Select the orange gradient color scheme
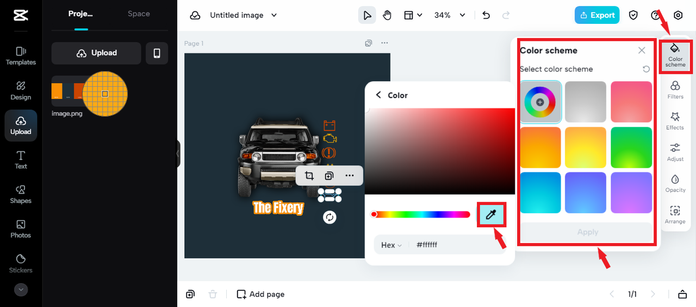The width and height of the screenshot is (696, 307). (540, 148)
